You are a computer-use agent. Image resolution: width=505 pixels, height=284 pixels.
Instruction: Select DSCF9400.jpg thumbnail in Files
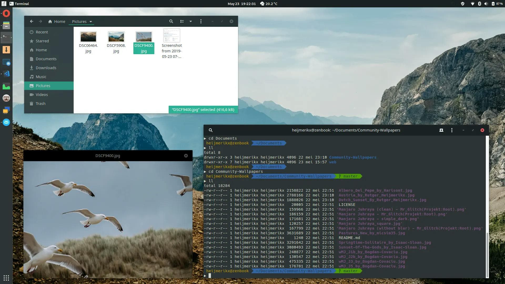coord(144,37)
